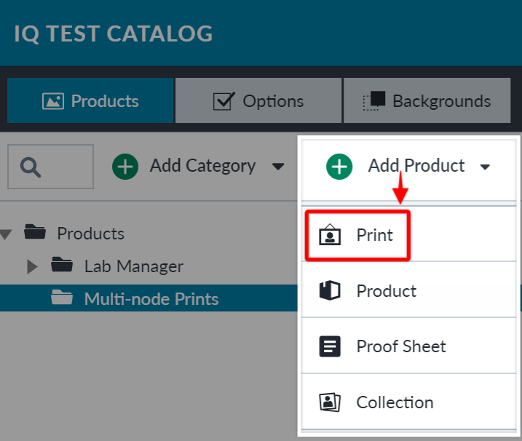
Task: Close the Add Product dropdown via its caret
Action: tap(485, 167)
